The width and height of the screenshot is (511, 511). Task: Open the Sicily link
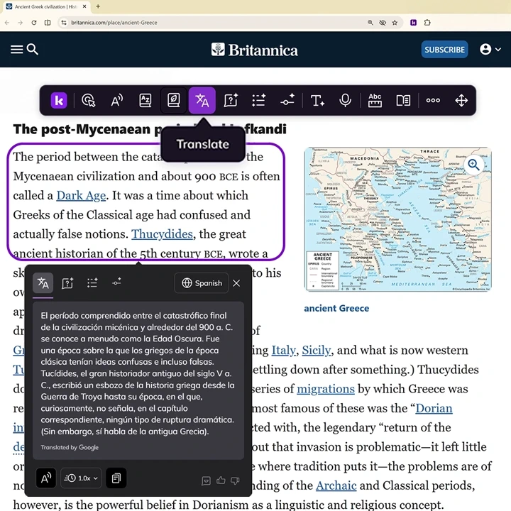316,351
